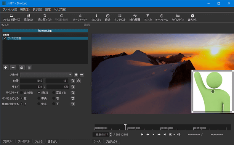Increment the timecode spinner next to 00:00:18:17
234x145 pixels.
click(111, 134)
